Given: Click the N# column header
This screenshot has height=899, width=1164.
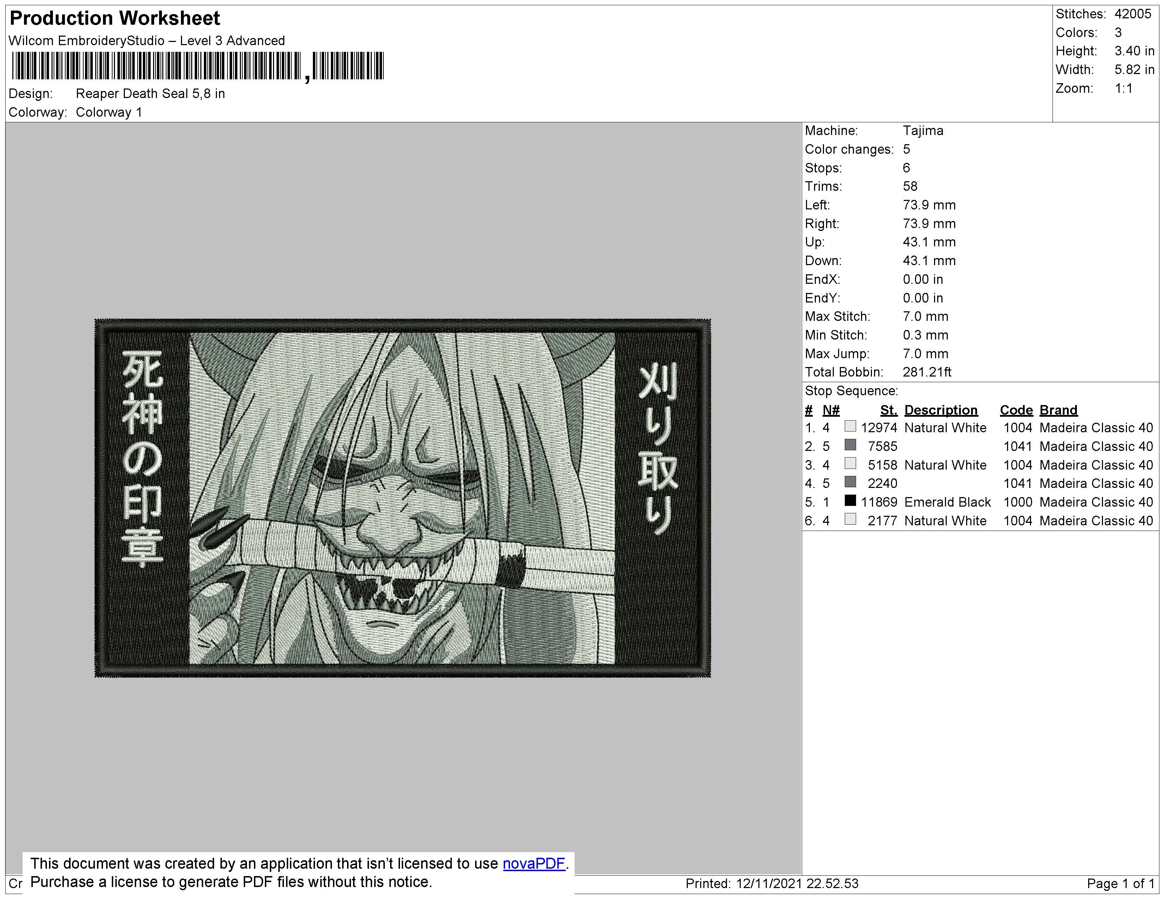Looking at the screenshot, I should point(831,410).
